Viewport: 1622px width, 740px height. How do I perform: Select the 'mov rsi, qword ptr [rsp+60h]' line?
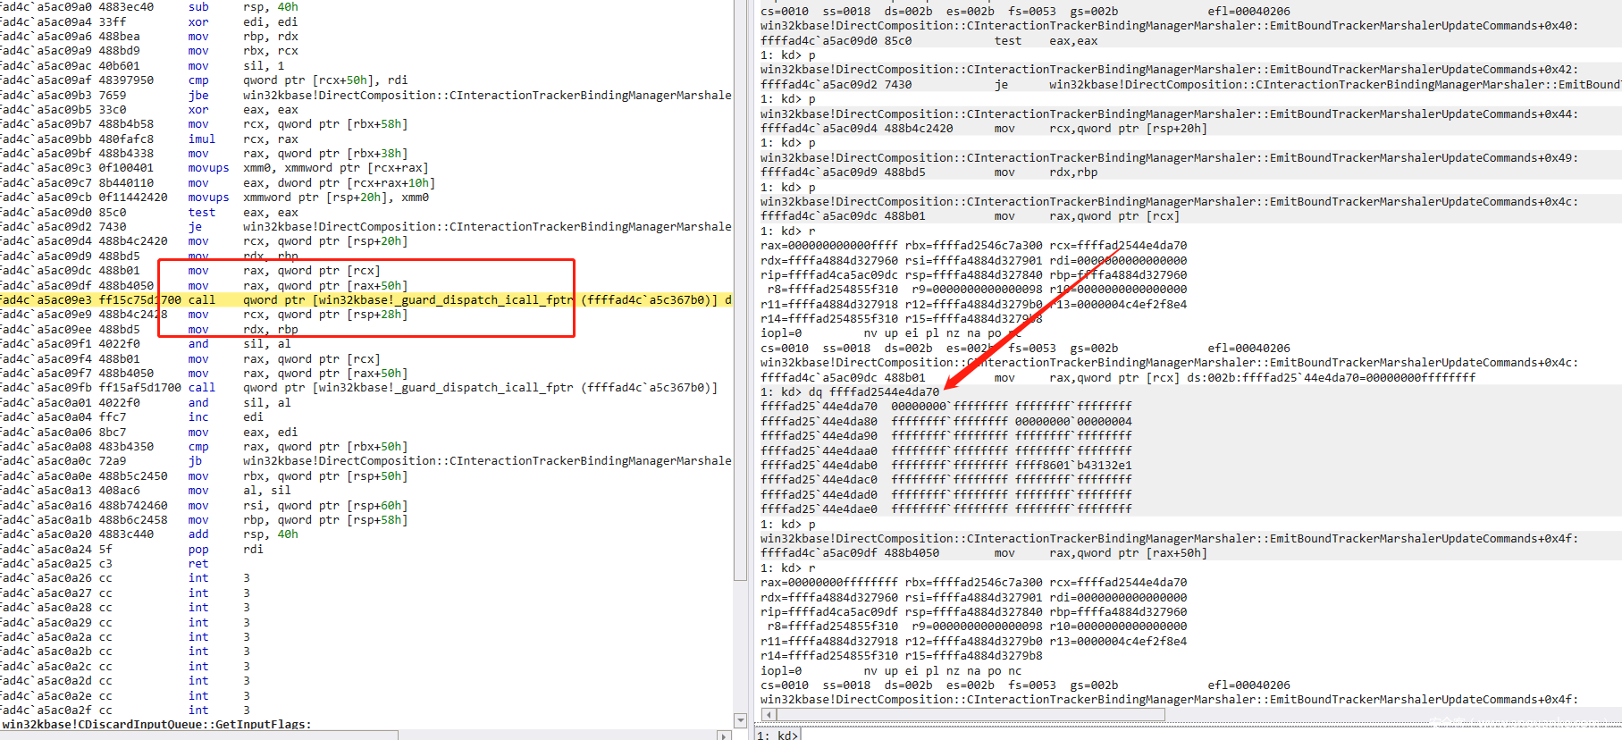pos(205,506)
